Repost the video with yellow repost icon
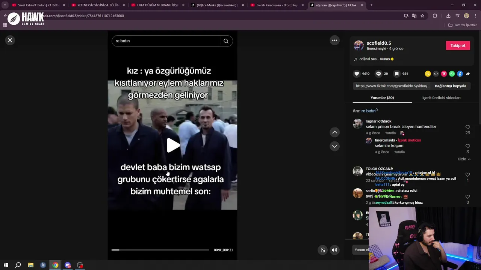Image resolution: width=481 pixels, height=270 pixels. 428,74
